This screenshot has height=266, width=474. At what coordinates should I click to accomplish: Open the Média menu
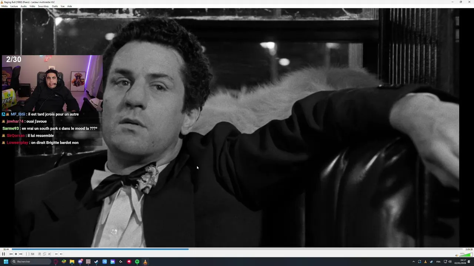(x=4, y=6)
